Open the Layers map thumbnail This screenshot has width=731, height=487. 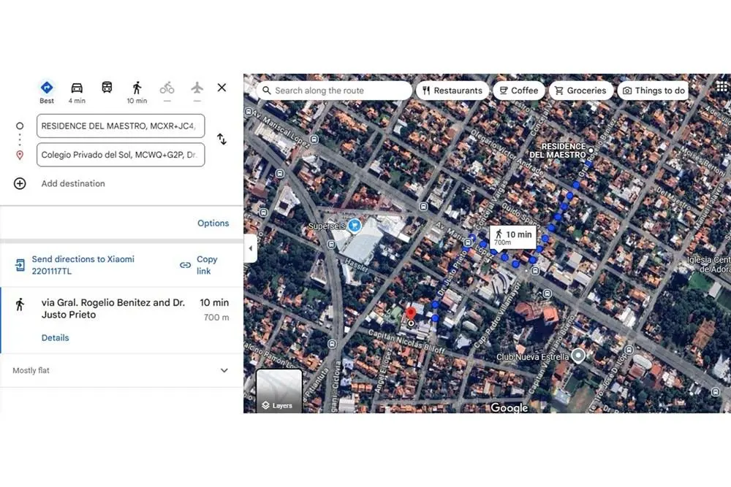coord(279,391)
